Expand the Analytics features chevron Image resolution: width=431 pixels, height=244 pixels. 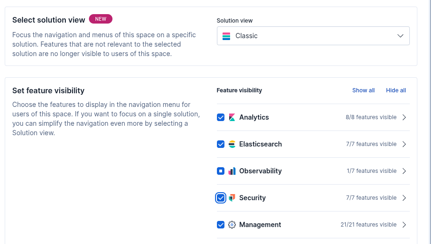coord(404,117)
